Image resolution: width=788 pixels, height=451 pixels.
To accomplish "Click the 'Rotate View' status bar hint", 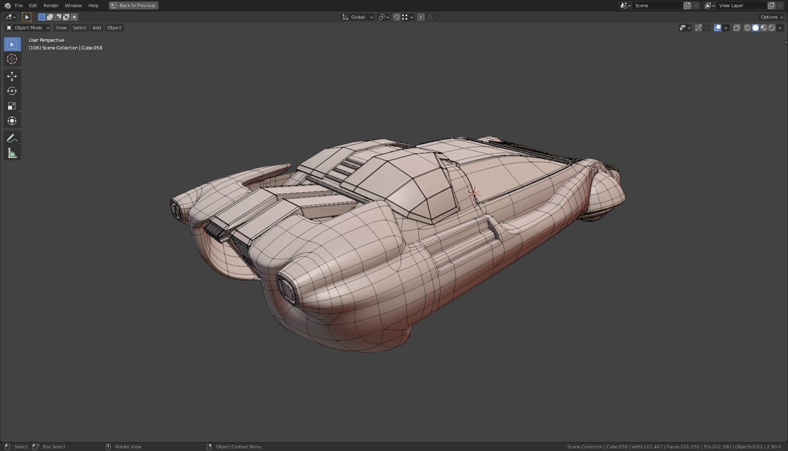I will point(128,447).
